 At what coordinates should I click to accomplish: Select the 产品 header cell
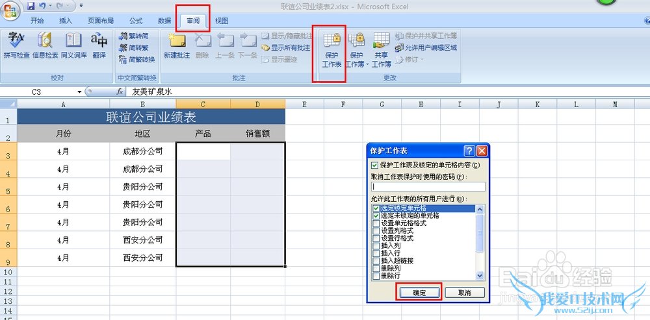[203, 134]
